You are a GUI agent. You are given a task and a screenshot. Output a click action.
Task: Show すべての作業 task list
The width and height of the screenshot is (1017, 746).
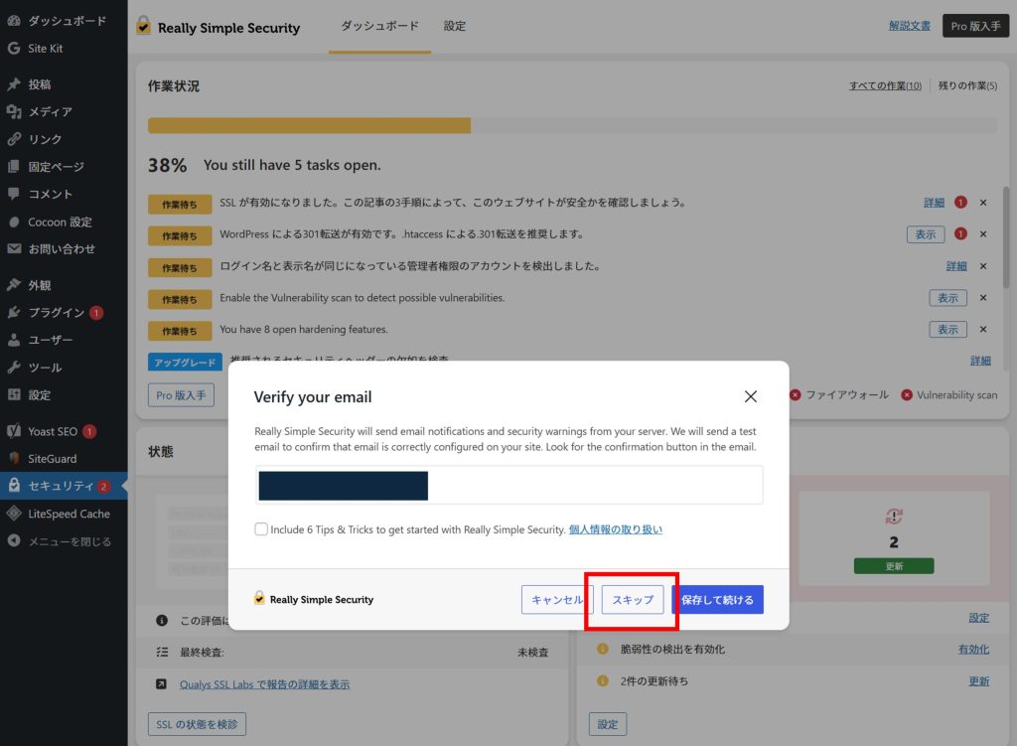[x=884, y=86]
